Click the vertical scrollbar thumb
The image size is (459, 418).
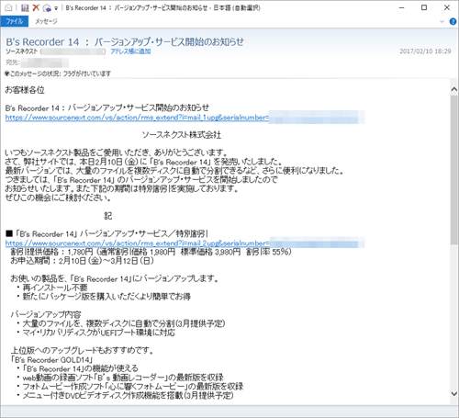[x=454, y=170]
